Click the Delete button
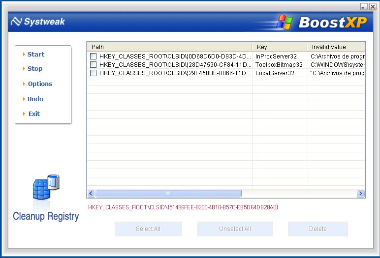This screenshot has height=258, width=380. [x=318, y=229]
